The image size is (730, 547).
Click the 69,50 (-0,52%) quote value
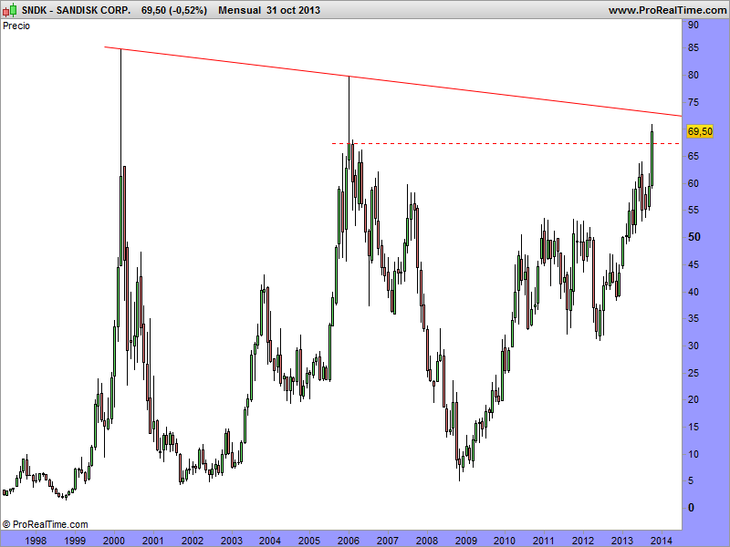point(174,10)
